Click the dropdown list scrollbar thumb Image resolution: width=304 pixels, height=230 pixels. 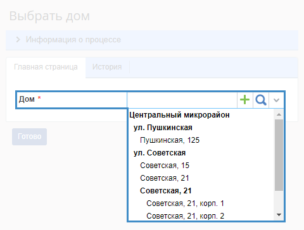click(x=279, y=155)
